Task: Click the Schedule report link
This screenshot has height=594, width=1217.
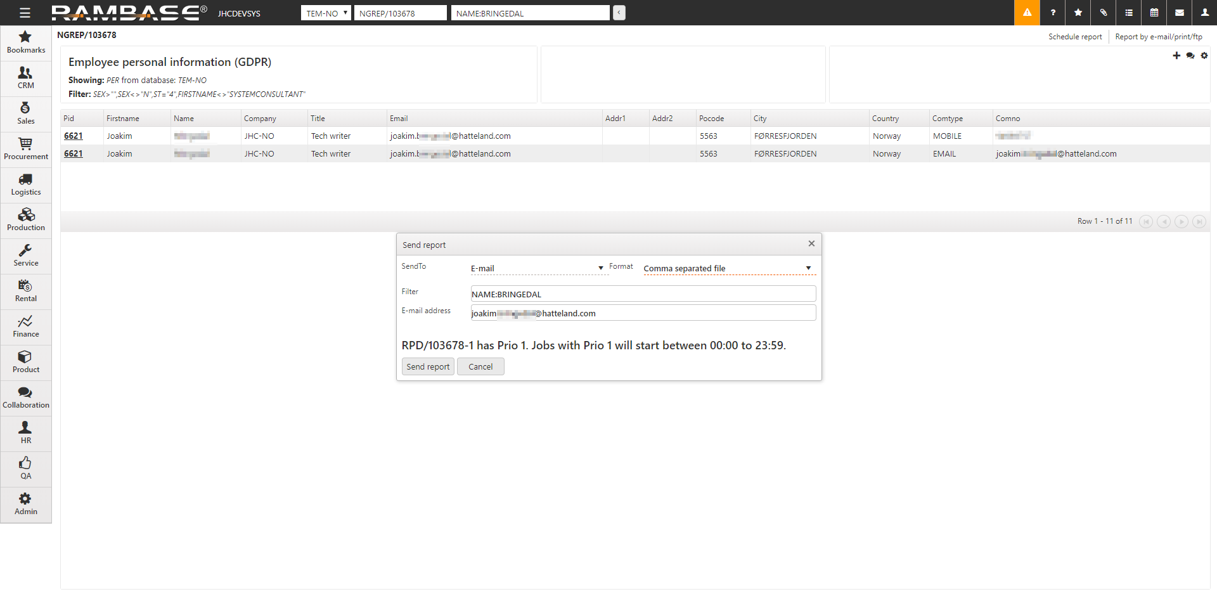Action: click(x=1075, y=37)
